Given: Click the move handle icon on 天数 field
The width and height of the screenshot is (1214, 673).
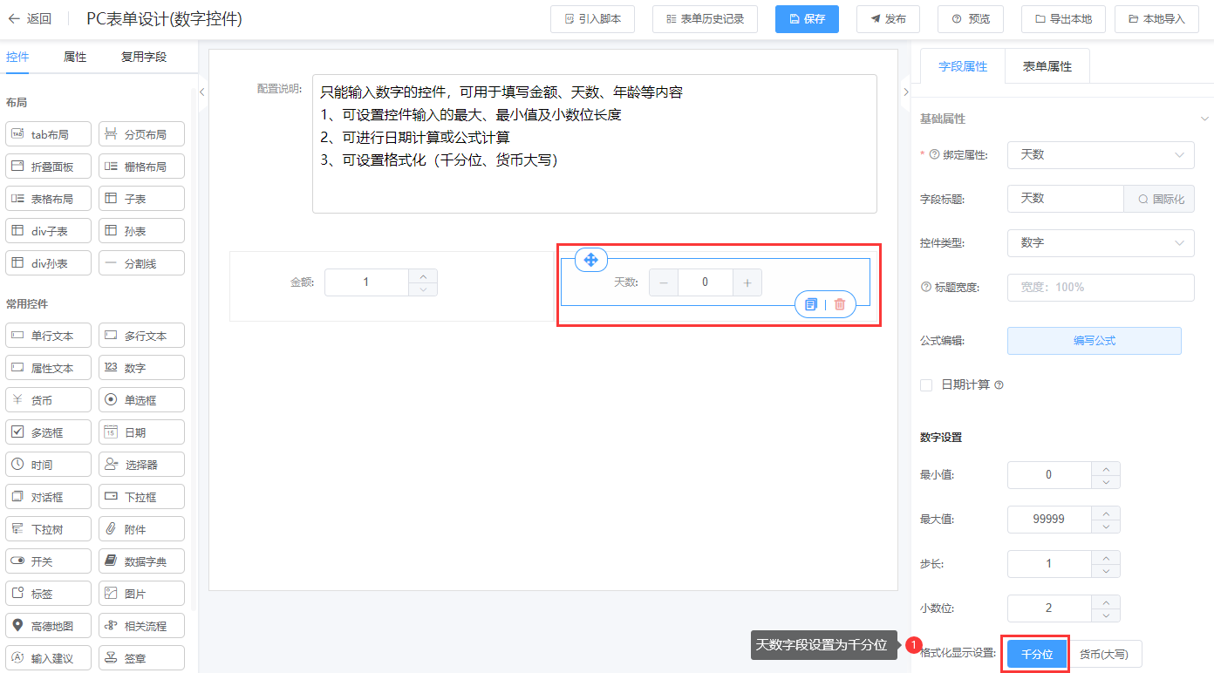Looking at the screenshot, I should click(x=590, y=260).
